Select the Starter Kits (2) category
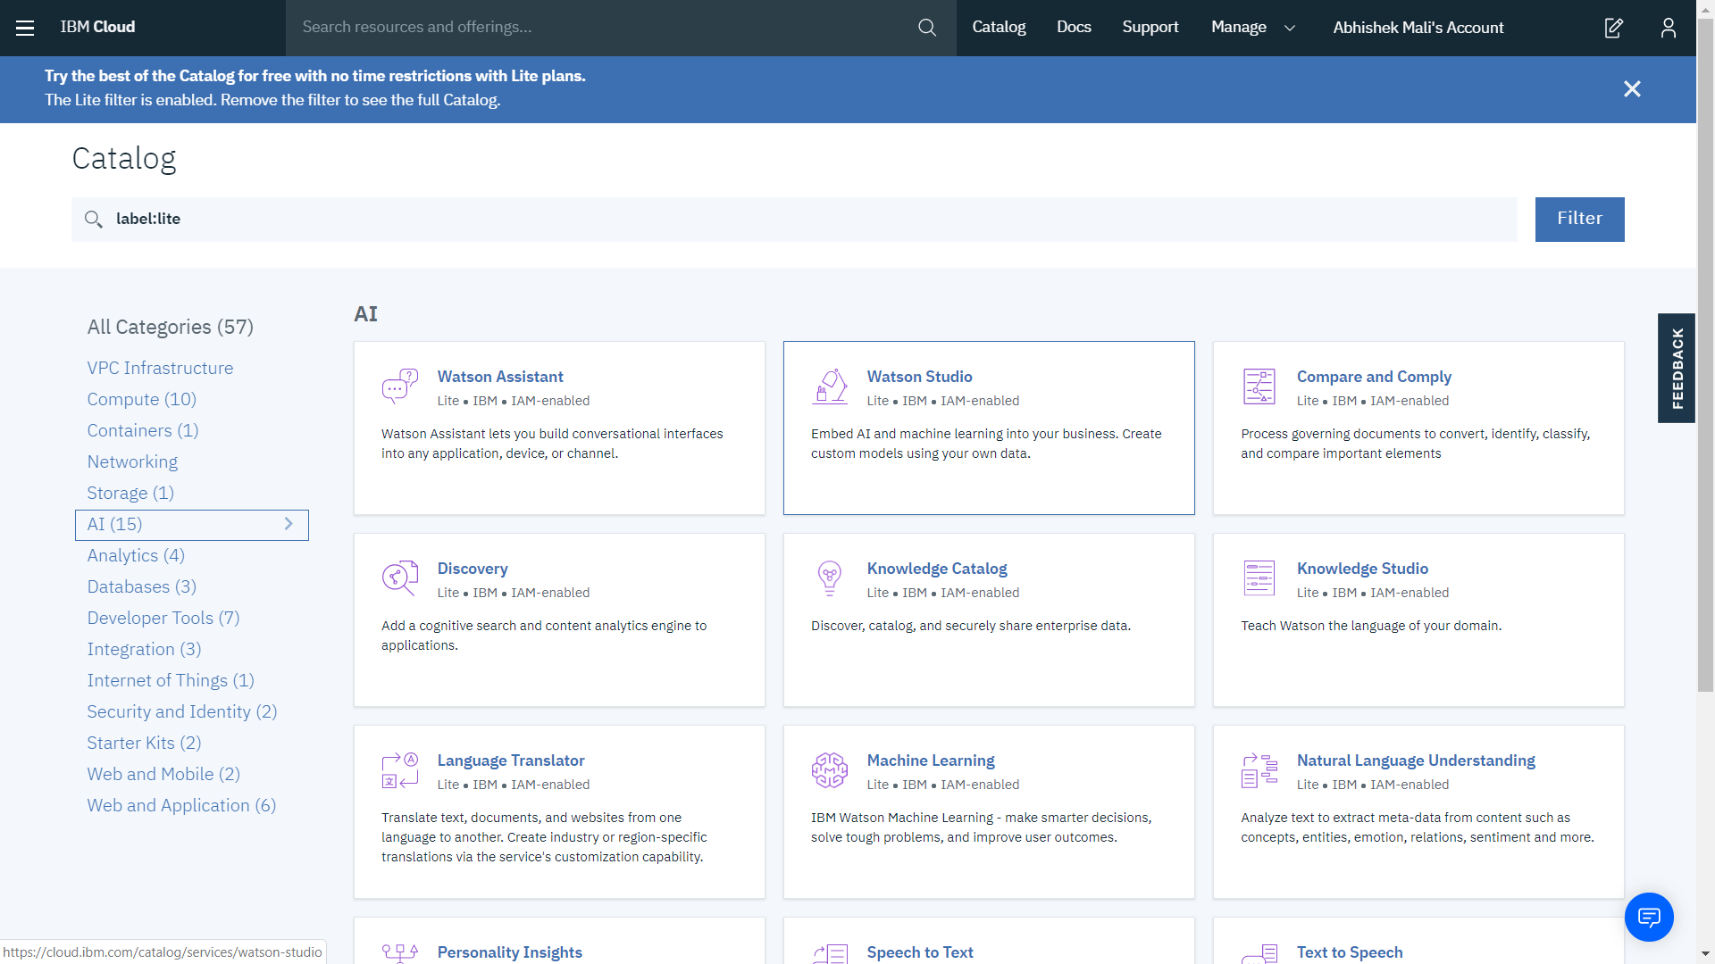 coord(144,743)
